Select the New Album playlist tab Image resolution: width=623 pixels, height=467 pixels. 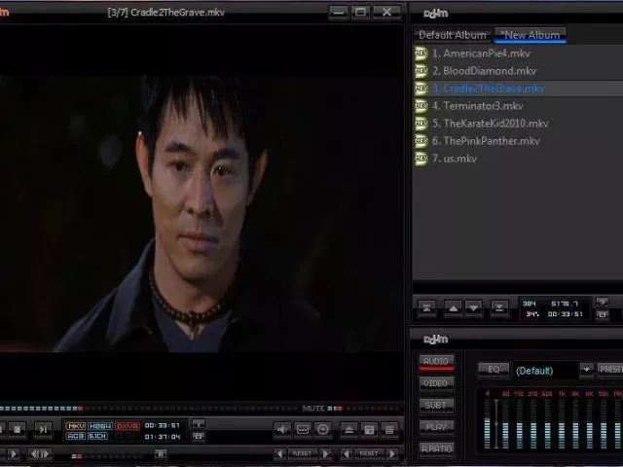(530, 35)
